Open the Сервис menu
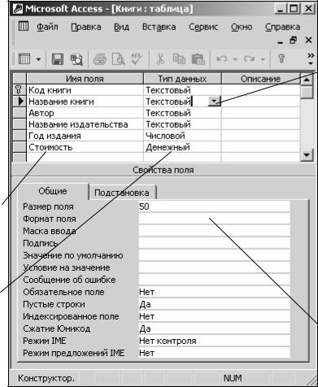Screen dimensions: 318x387 (x=203, y=27)
